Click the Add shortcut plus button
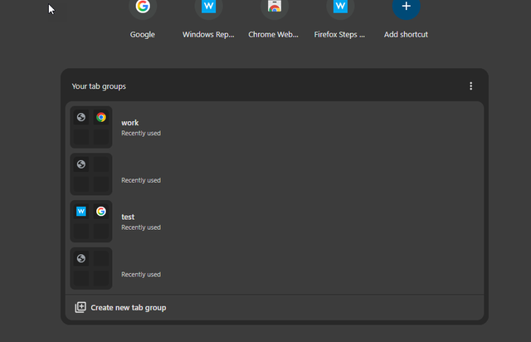The image size is (531, 342). [406, 6]
